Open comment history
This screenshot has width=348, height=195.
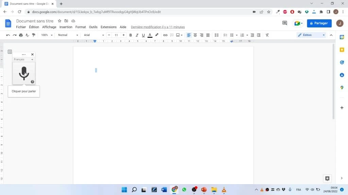point(285,23)
